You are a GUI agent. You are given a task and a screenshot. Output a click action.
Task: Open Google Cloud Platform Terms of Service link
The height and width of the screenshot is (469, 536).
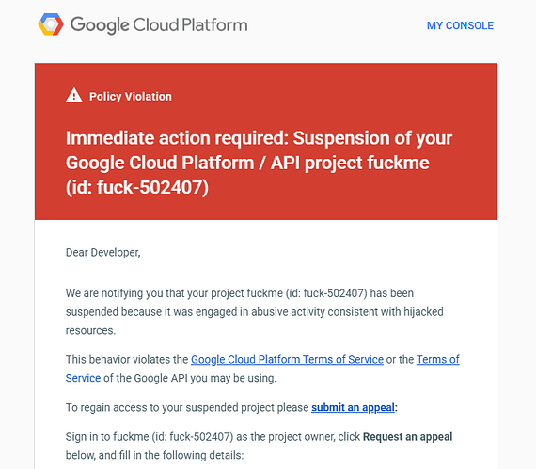click(287, 359)
